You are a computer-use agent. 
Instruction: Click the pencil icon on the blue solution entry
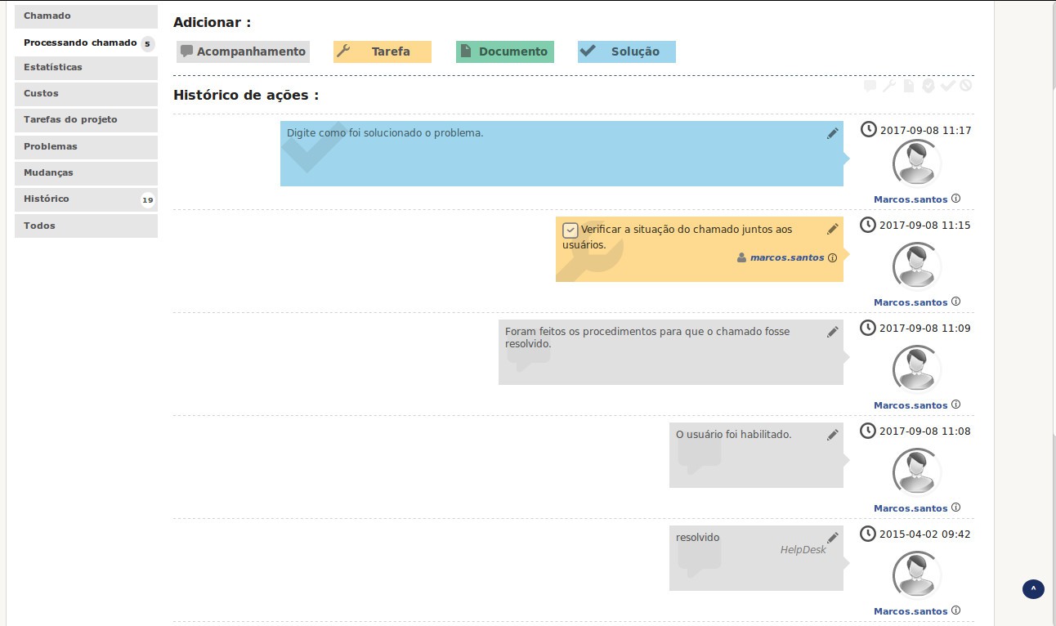[x=832, y=134]
